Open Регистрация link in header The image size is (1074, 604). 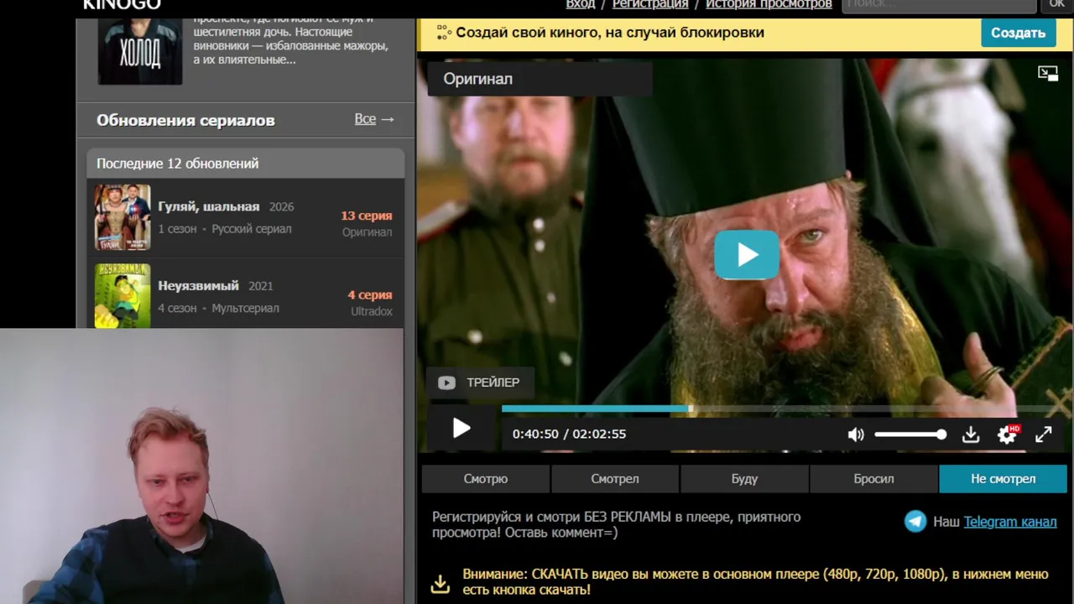pos(650,4)
